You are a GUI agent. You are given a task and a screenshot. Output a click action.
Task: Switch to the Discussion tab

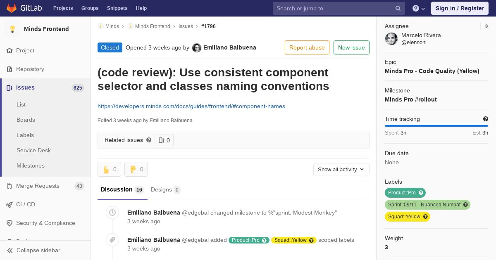tap(122, 190)
